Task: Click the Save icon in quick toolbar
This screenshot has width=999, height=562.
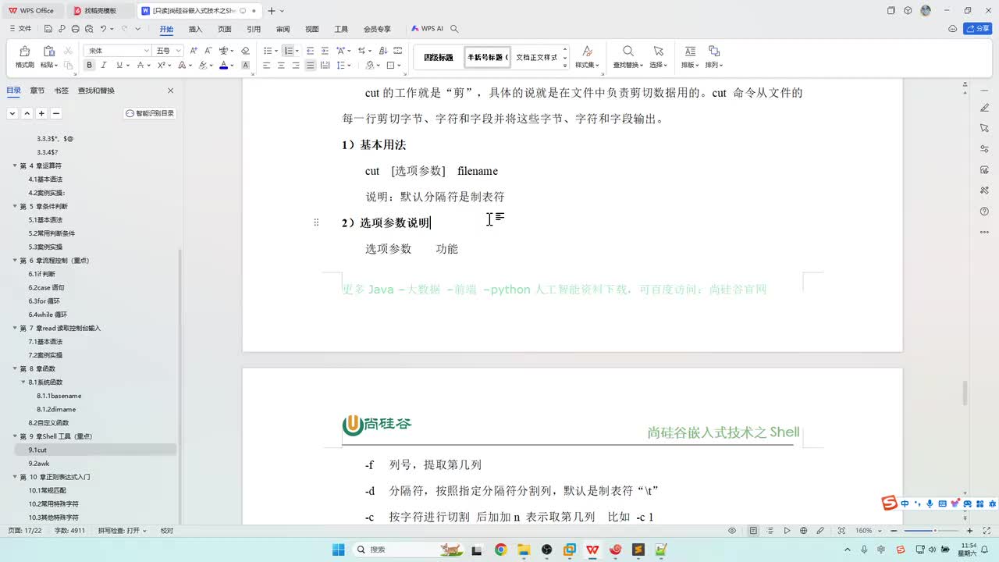Action: tap(48, 29)
